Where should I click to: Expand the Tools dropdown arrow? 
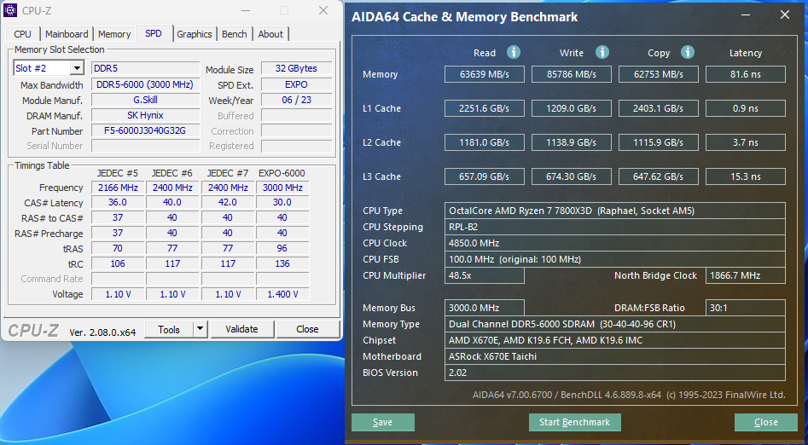(x=200, y=329)
